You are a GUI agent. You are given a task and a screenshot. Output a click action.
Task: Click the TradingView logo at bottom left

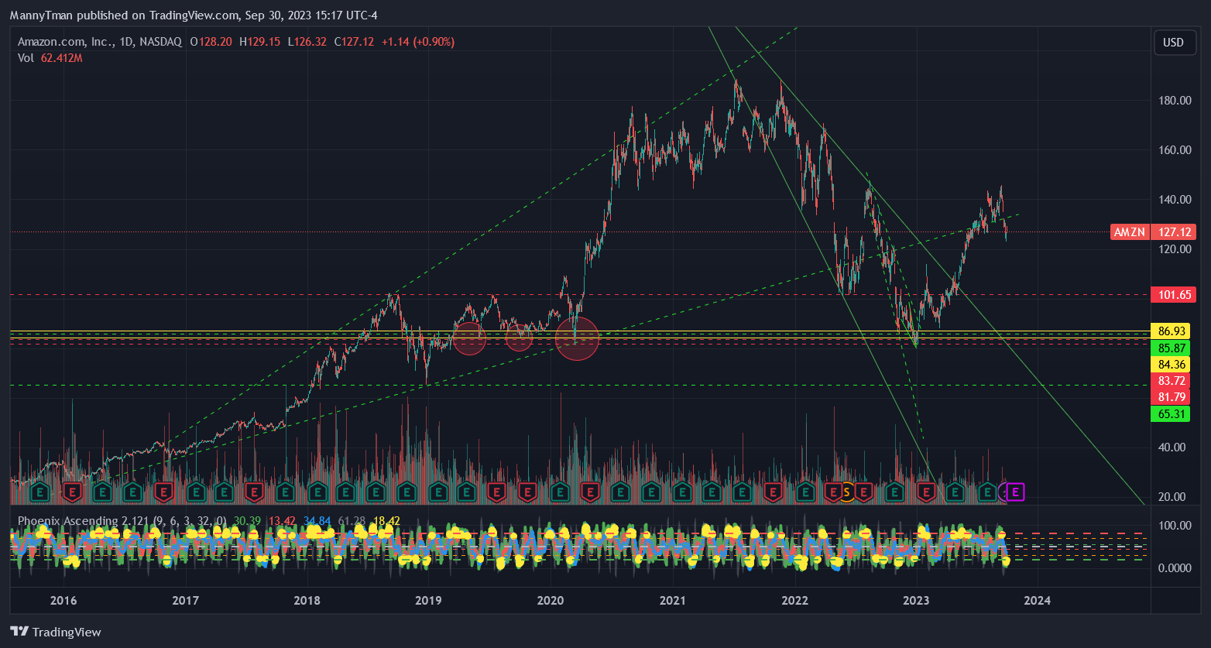pos(56,632)
